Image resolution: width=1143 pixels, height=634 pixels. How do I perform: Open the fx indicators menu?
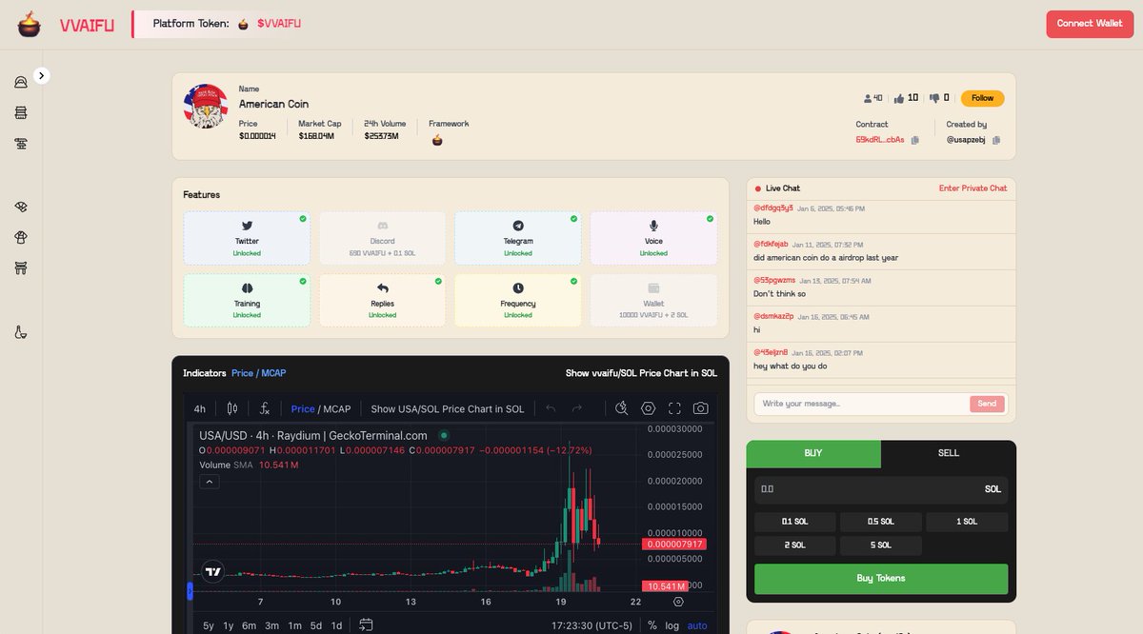[264, 408]
